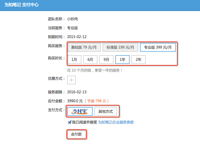Select 标准版 199 元/月 plan
The image size is (200, 148).
coord(120,47)
